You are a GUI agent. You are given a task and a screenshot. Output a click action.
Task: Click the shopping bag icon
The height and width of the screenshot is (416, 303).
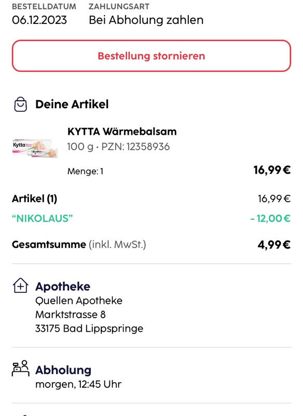(20, 105)
